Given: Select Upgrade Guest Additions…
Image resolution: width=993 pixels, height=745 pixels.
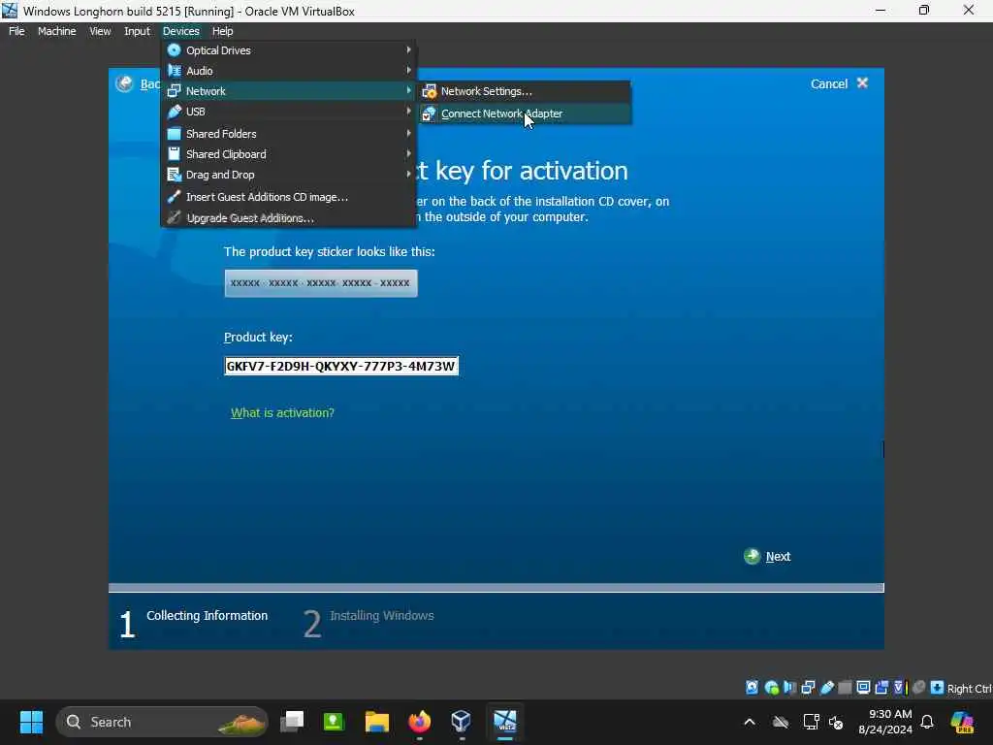Looking at the screenshot, I should tap(289, 218).
